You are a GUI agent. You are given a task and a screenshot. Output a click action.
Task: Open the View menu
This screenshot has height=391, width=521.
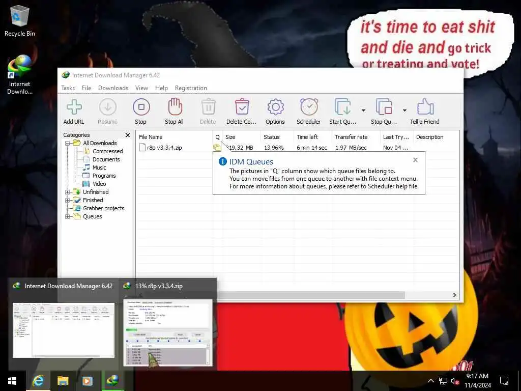(x=141, y=88)
